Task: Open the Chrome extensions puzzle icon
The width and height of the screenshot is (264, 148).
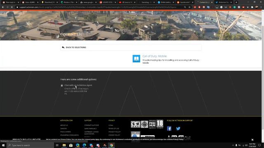Action: (252, 7)
